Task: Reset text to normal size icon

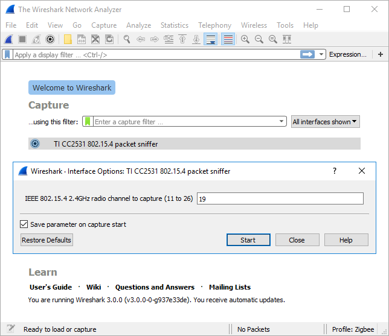Action: pos(273,39)
